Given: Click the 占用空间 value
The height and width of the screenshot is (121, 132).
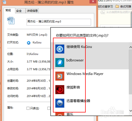Looking at the screenshot, I should 39,69.
